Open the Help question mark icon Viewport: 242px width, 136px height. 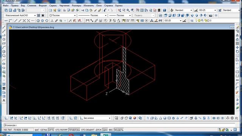(x=164, y=10)
